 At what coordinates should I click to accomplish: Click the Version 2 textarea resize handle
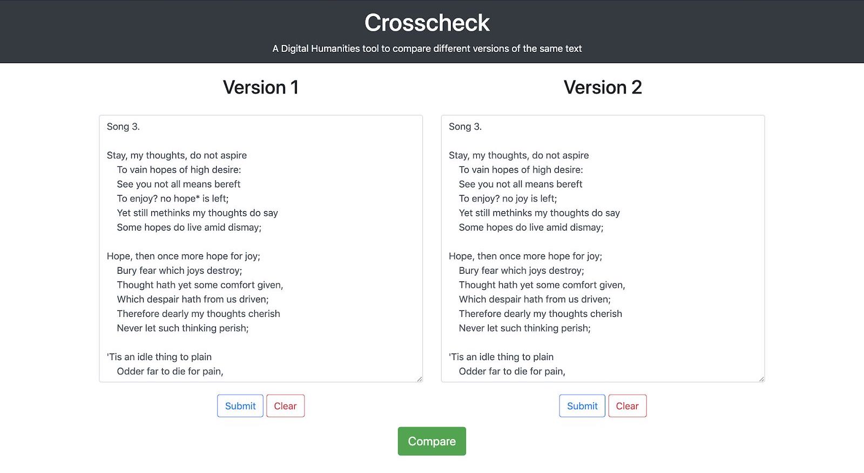click(x=761, y=379)
